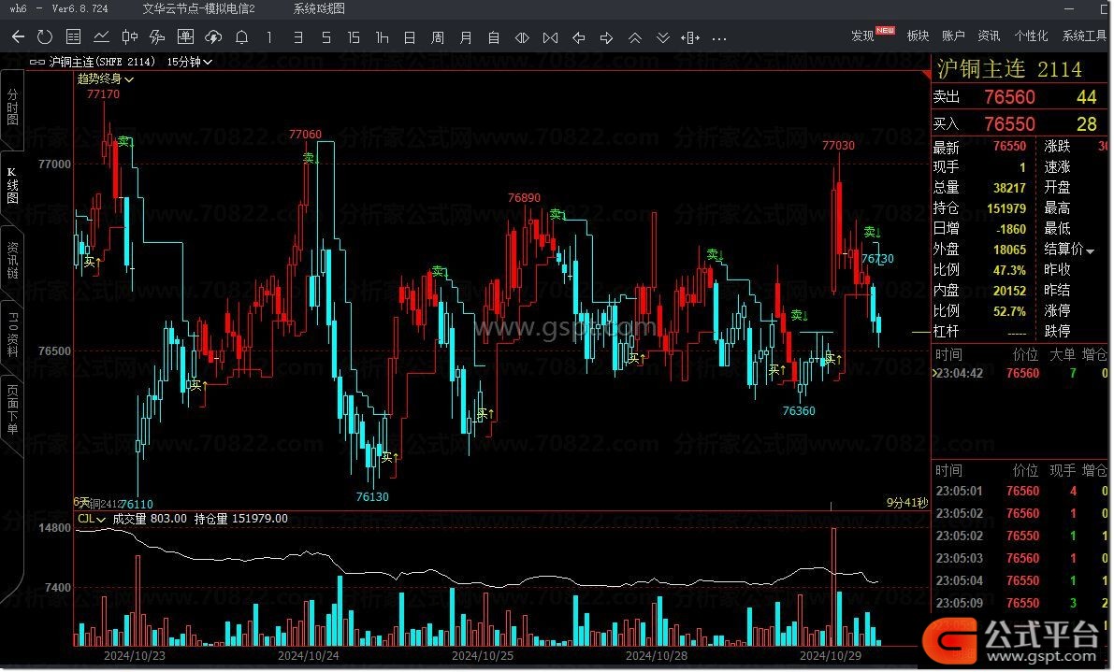1114x672 pixels.
Task: Click the 外盘 value 18065
Action: click(1009, 250)
